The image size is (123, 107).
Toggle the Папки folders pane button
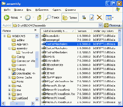tap(70, 17)
